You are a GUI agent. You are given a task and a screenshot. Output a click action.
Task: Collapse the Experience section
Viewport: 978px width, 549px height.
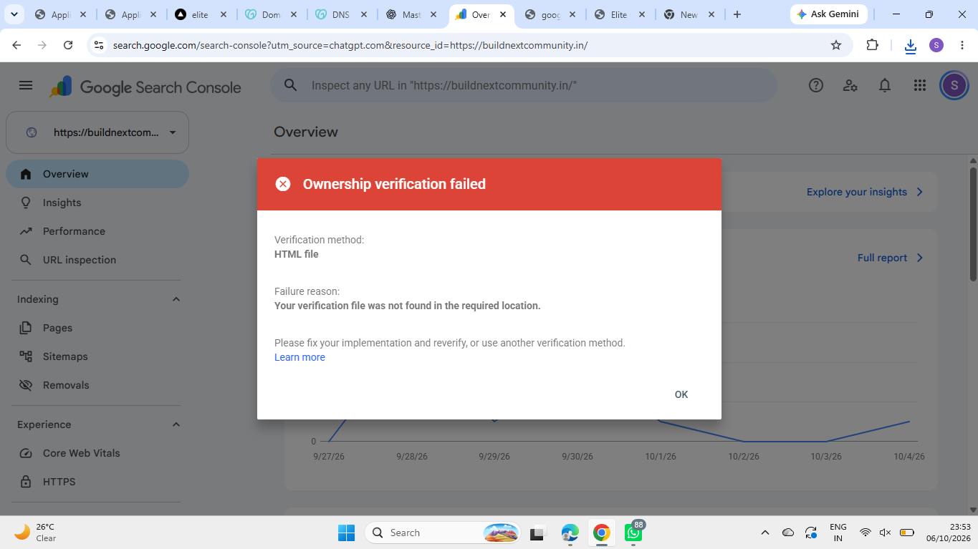[x=176, y=424]
